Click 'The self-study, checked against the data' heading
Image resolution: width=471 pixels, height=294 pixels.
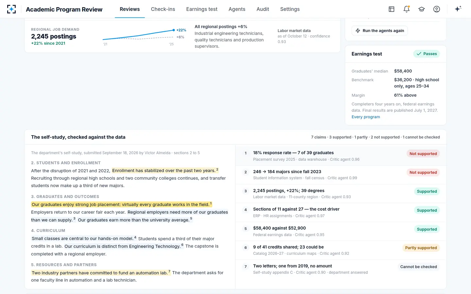(78, 137)
